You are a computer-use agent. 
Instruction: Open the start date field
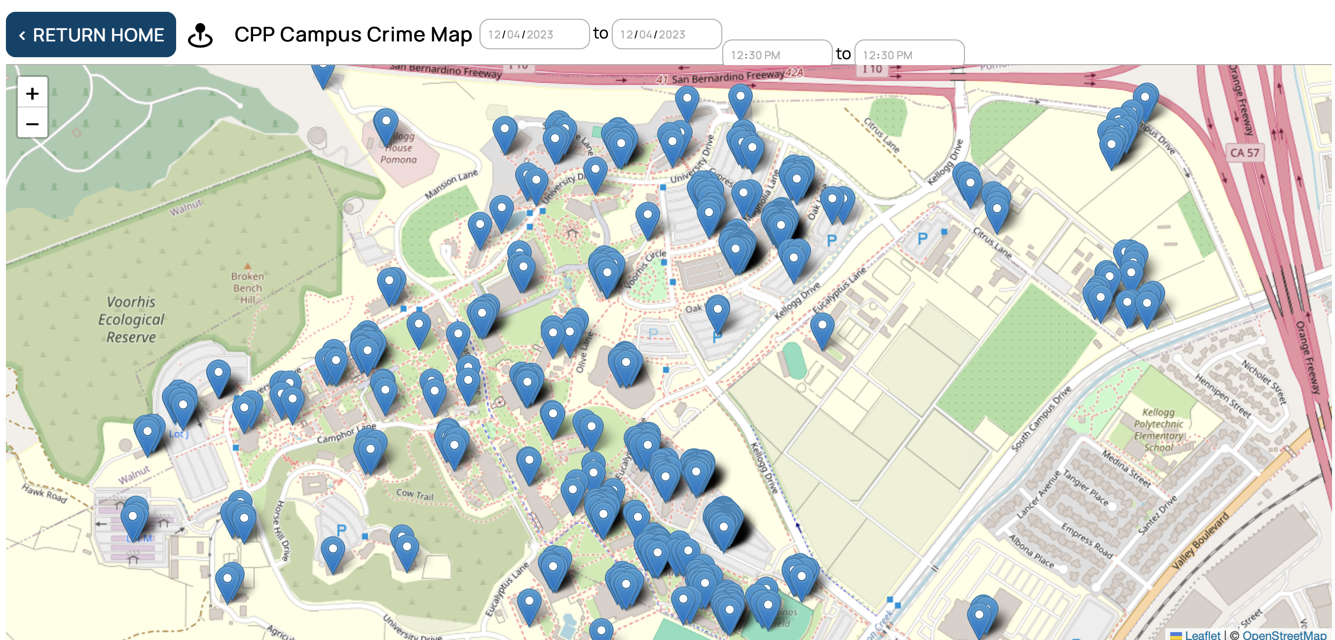534,34
